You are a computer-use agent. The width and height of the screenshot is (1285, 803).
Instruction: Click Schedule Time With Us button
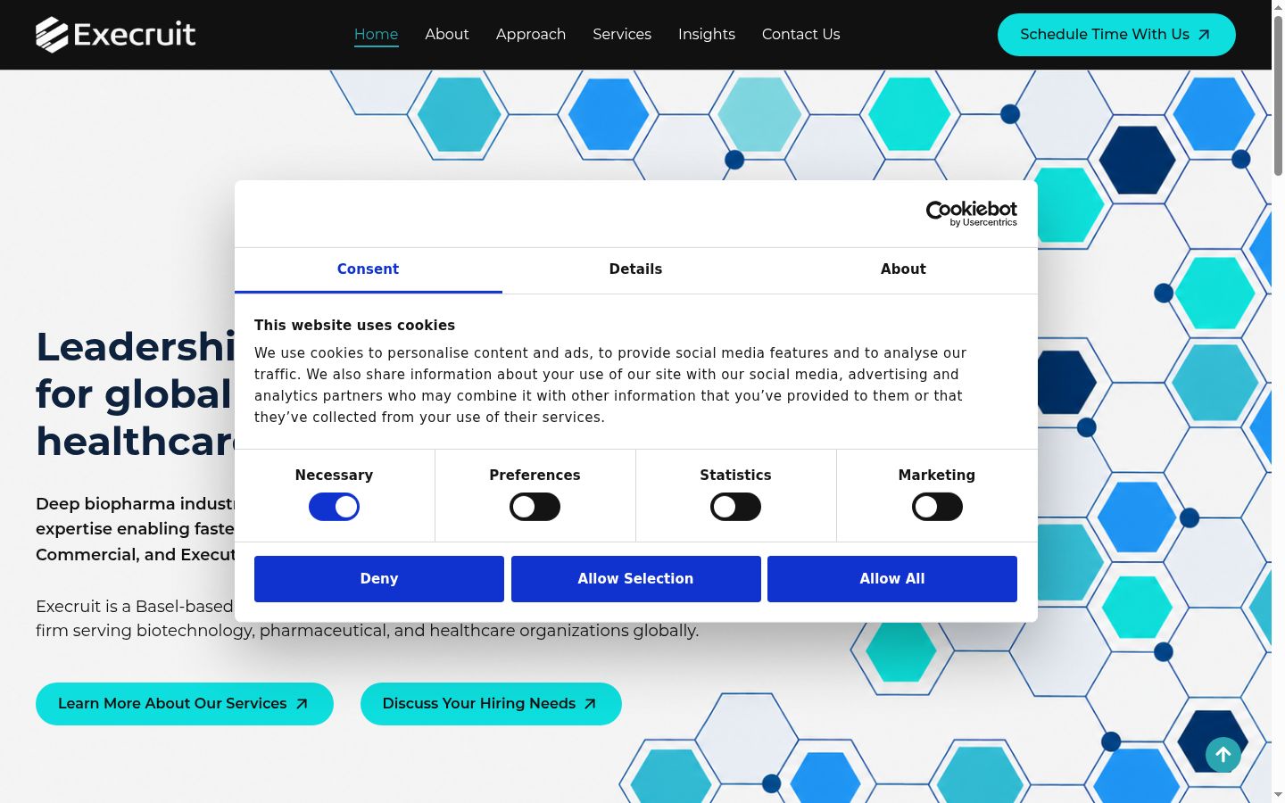coord(1116,35)
